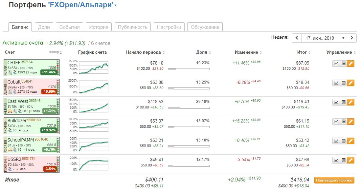Screen dimensions: 359x191
Task: Go to the previous week
Action: click(x=297, y=38)
